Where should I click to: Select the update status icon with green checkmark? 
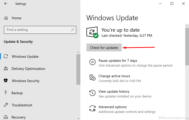[92, 32]
